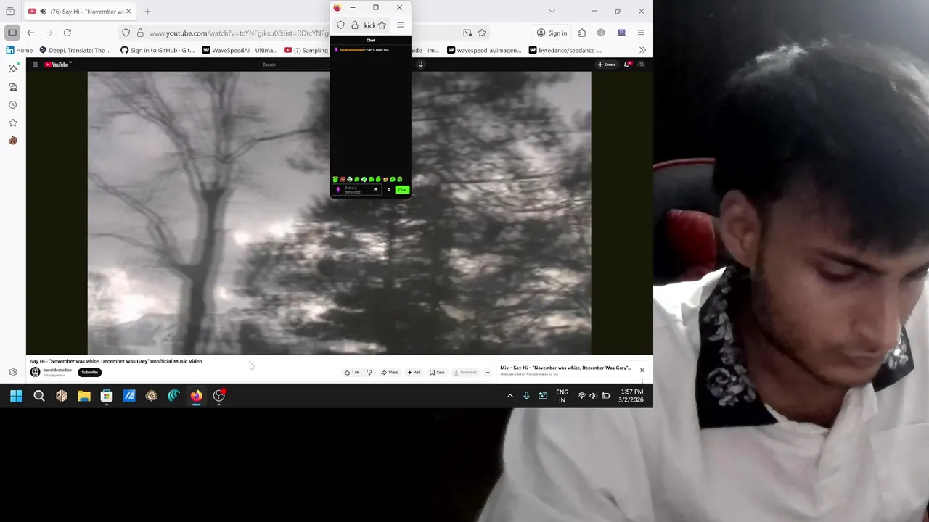This screenshot has width=929, height=522.
Task: Bookmark this page with star icon
Action: 482,33
